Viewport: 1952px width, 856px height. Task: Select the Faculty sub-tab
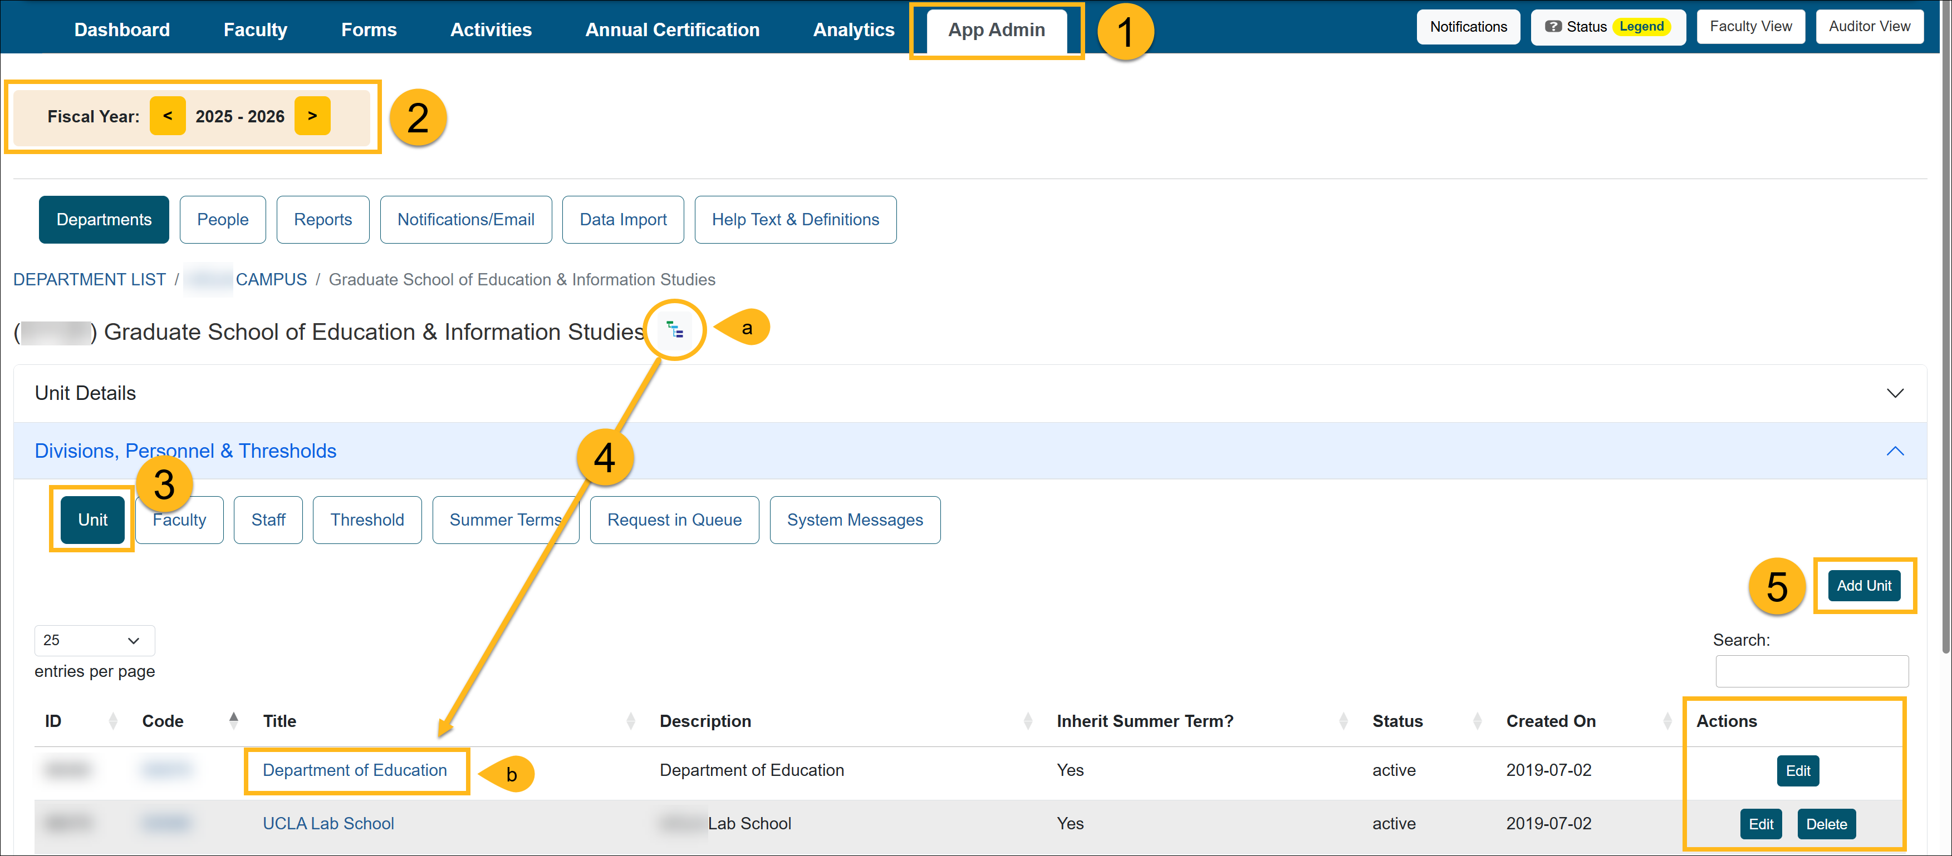tap(179, 520)
